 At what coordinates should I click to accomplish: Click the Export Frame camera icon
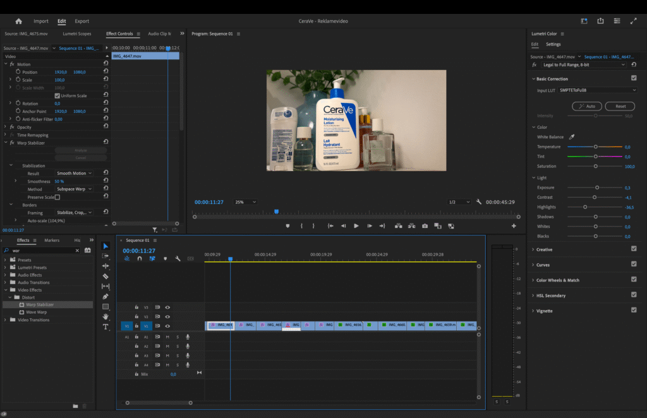pos(425,226)
